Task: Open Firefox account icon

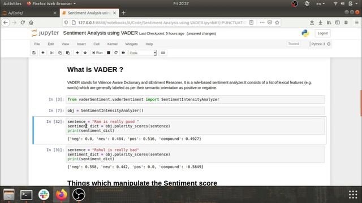Action: (346, 23)
